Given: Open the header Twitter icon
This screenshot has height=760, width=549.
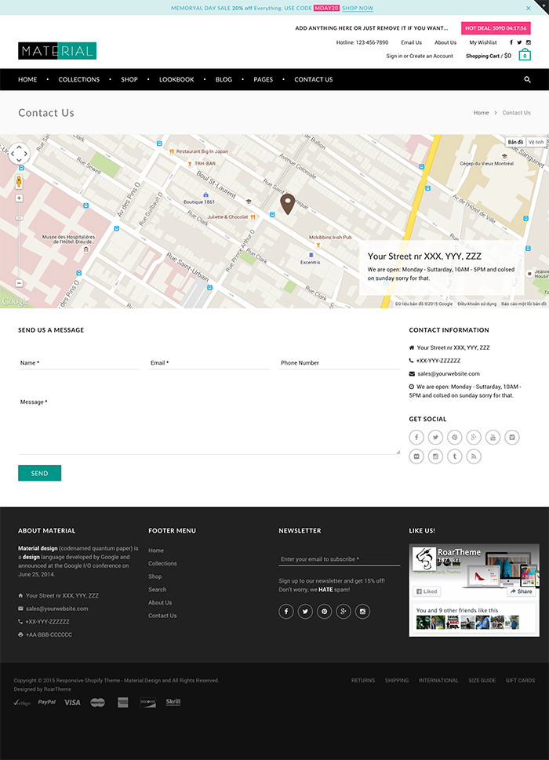Looking at the screenshot, I should pyautogui.click(x=519, y=42).
